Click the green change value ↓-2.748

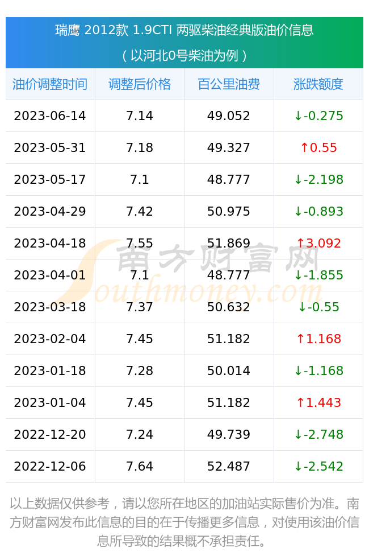coord(319,435)
